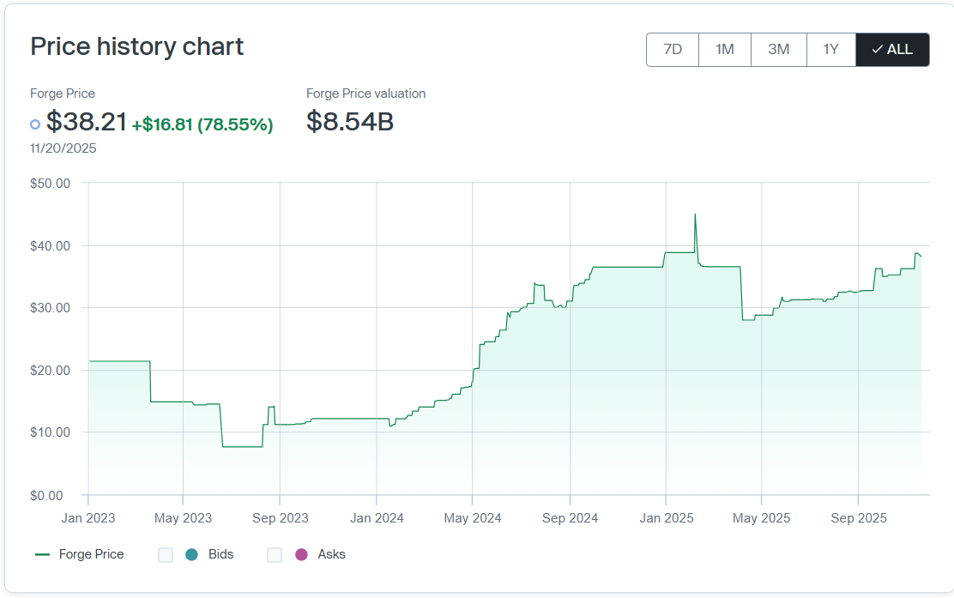954x598 pixels.
Task: Click the green +$16.81 (78.55%) change
Action: tap(202, 125)
